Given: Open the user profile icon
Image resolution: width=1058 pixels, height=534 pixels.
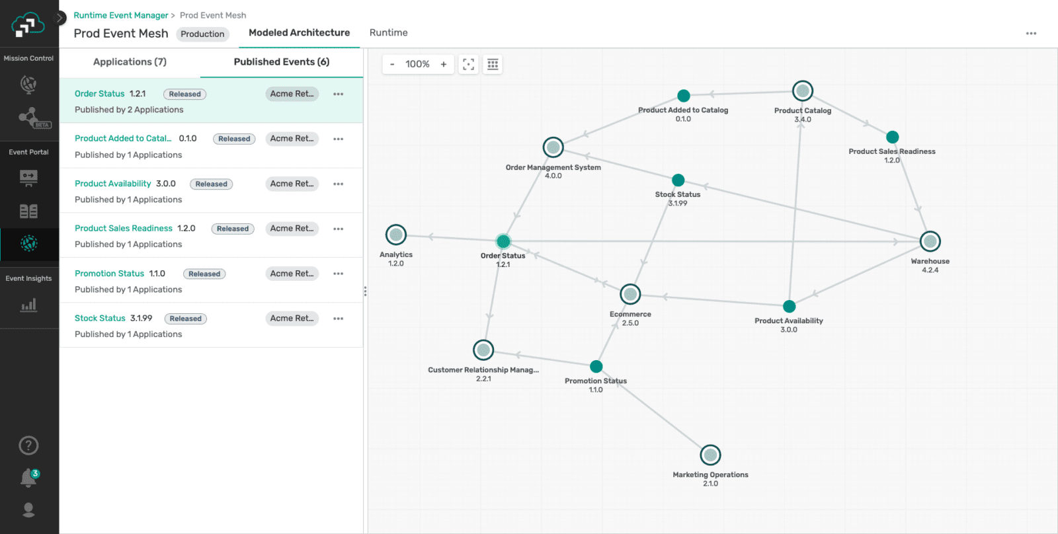Looking at the screenshot, I should [x=28, y=510].
